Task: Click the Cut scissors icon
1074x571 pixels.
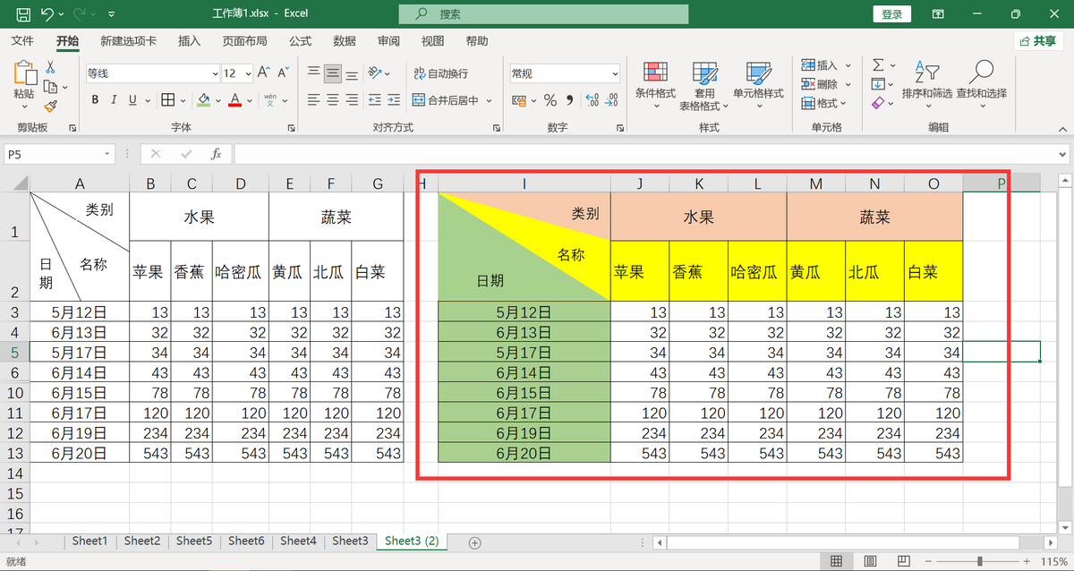Action: [50, 67]
